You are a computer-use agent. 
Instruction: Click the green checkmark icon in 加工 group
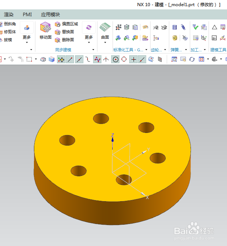(195, 27)
